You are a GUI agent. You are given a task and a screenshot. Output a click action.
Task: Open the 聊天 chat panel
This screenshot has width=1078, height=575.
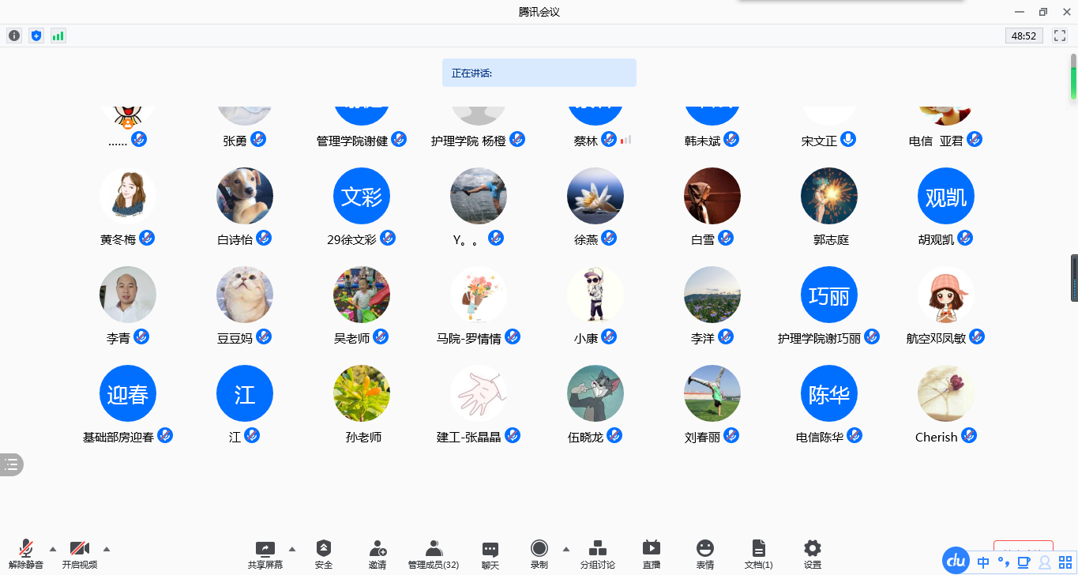tap(490, 554)
